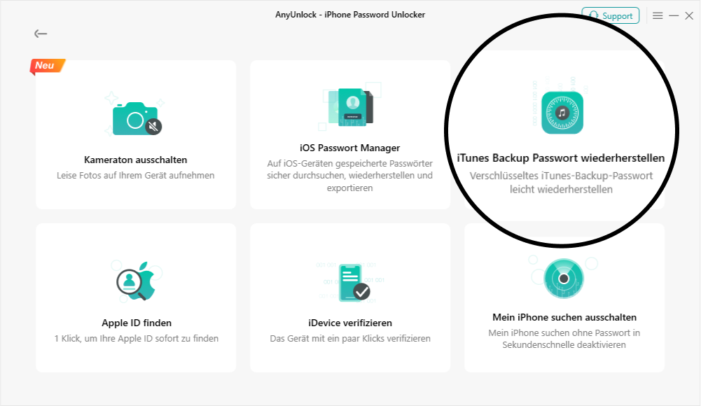Open the Support button
The image size is (701, 406).
610,15
